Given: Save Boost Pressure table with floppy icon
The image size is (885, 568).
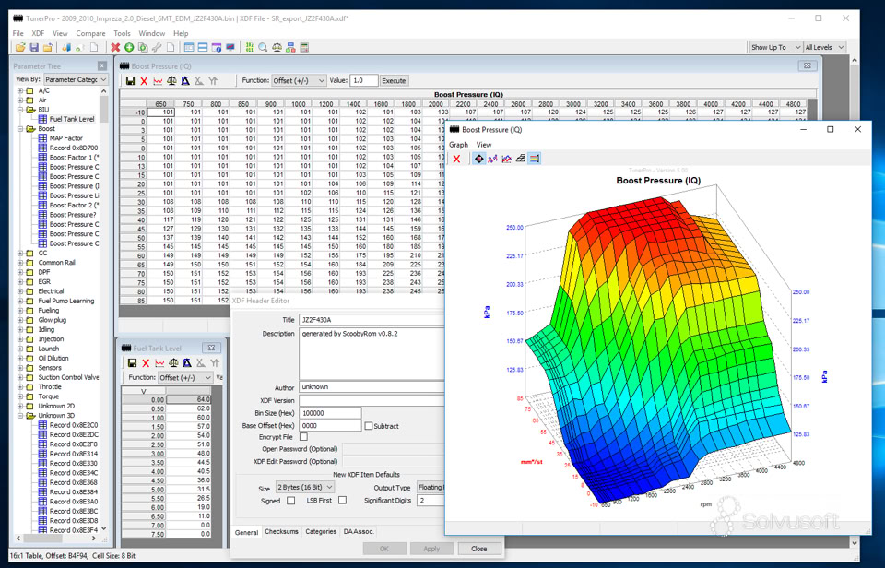Looking at the screenshot, I should 130,81.
